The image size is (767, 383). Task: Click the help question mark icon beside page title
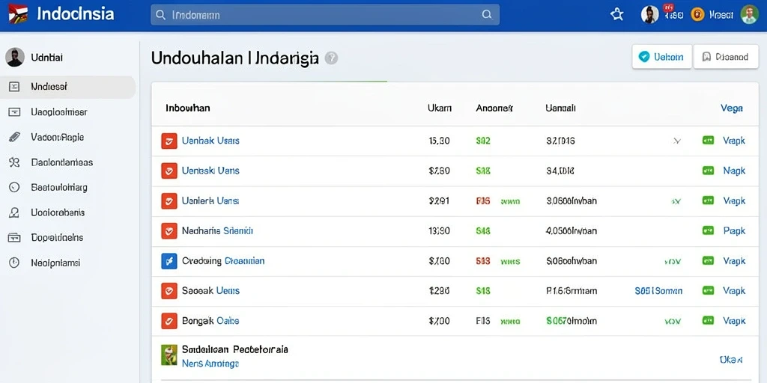331,58
